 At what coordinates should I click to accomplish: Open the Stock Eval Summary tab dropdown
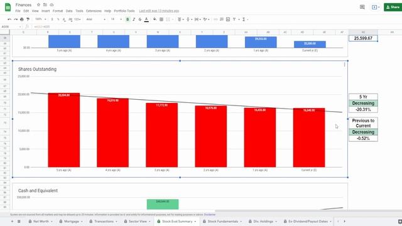tap(195, 222)
